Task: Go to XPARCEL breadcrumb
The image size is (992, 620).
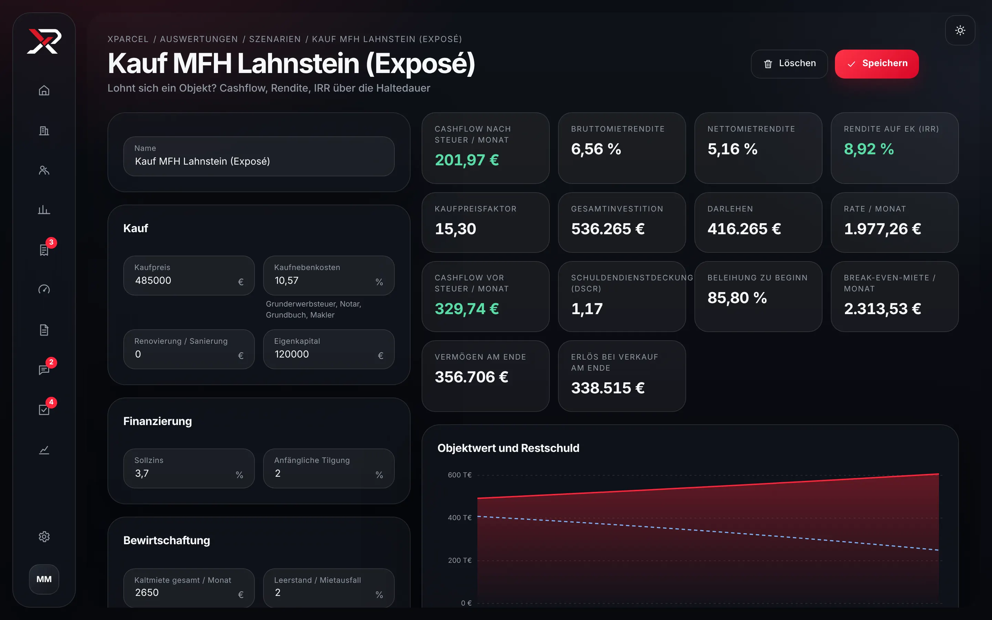Action: [x=128, y=39]
